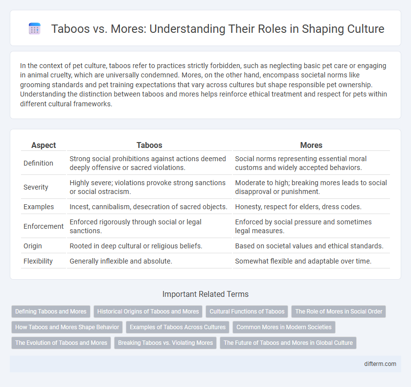411x387 pixels.
Task: Open Examples of Taboos Across Cultures tag
Action: click(178, 327)
